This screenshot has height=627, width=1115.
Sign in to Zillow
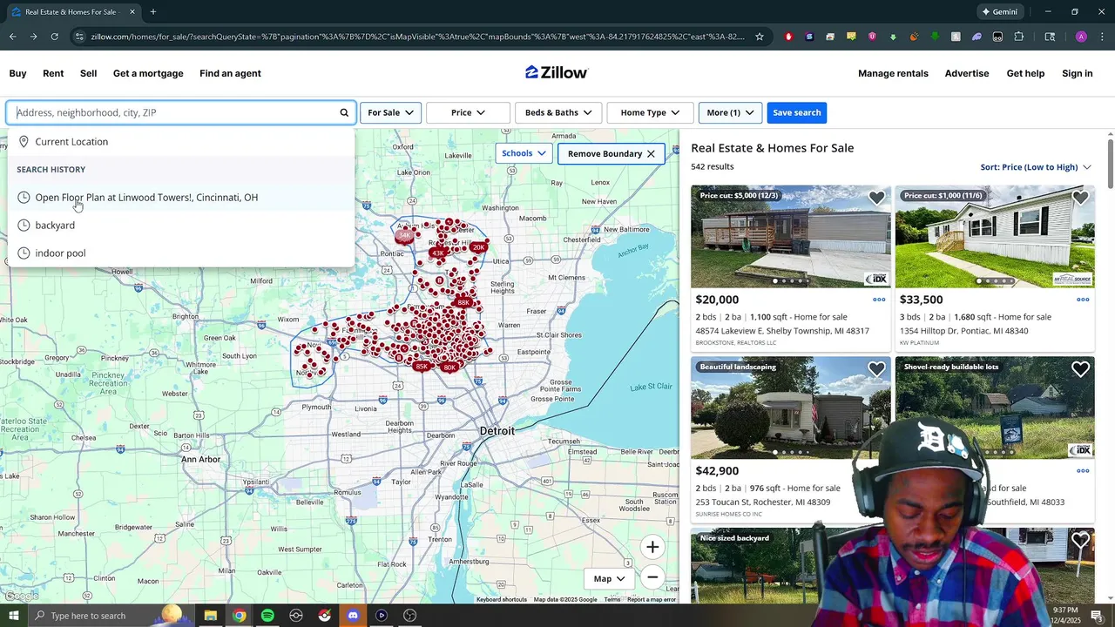tap(1077, 73)
